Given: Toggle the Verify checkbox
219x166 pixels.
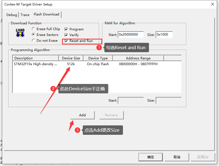Looking at the screenshot, I should [72, 35].
